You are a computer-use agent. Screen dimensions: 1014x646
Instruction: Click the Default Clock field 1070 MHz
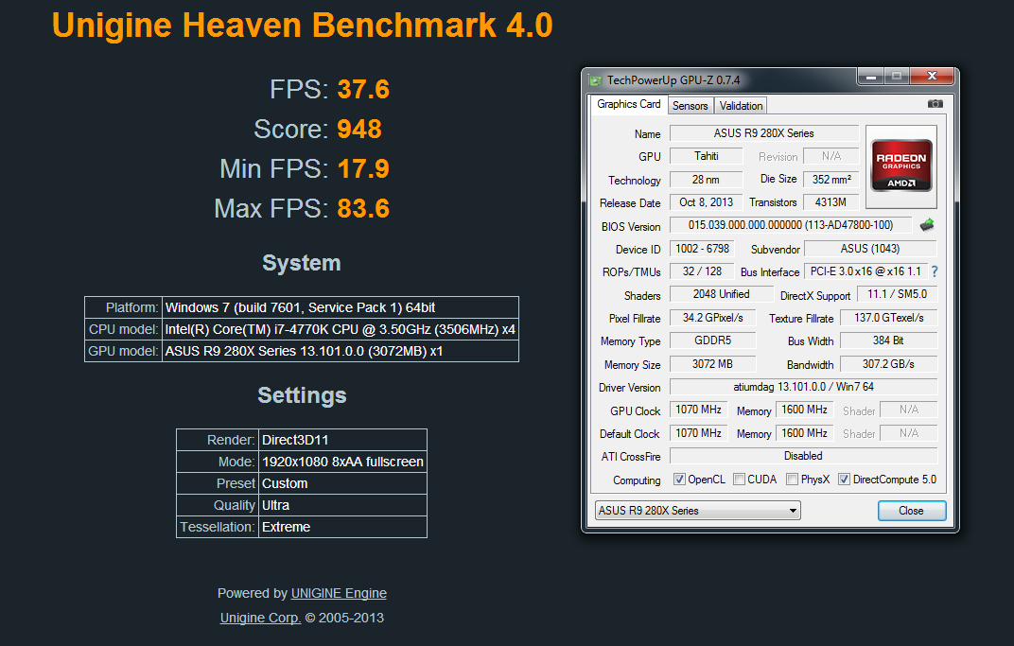click(698, 432)
